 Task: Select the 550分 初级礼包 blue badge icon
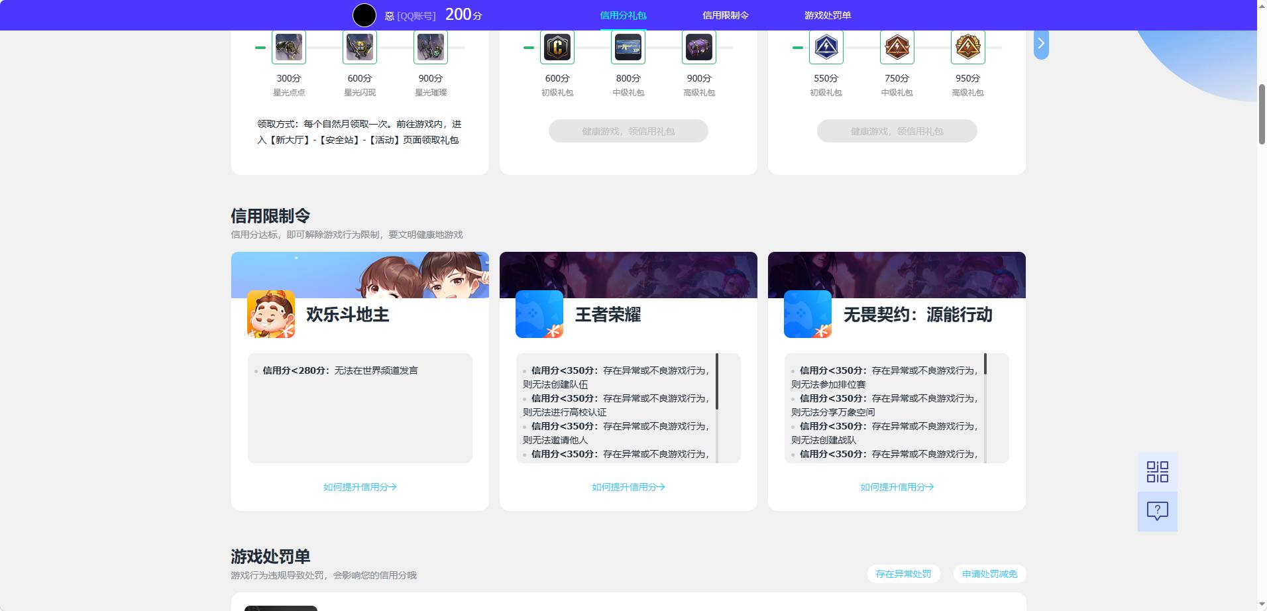[826, 47]
